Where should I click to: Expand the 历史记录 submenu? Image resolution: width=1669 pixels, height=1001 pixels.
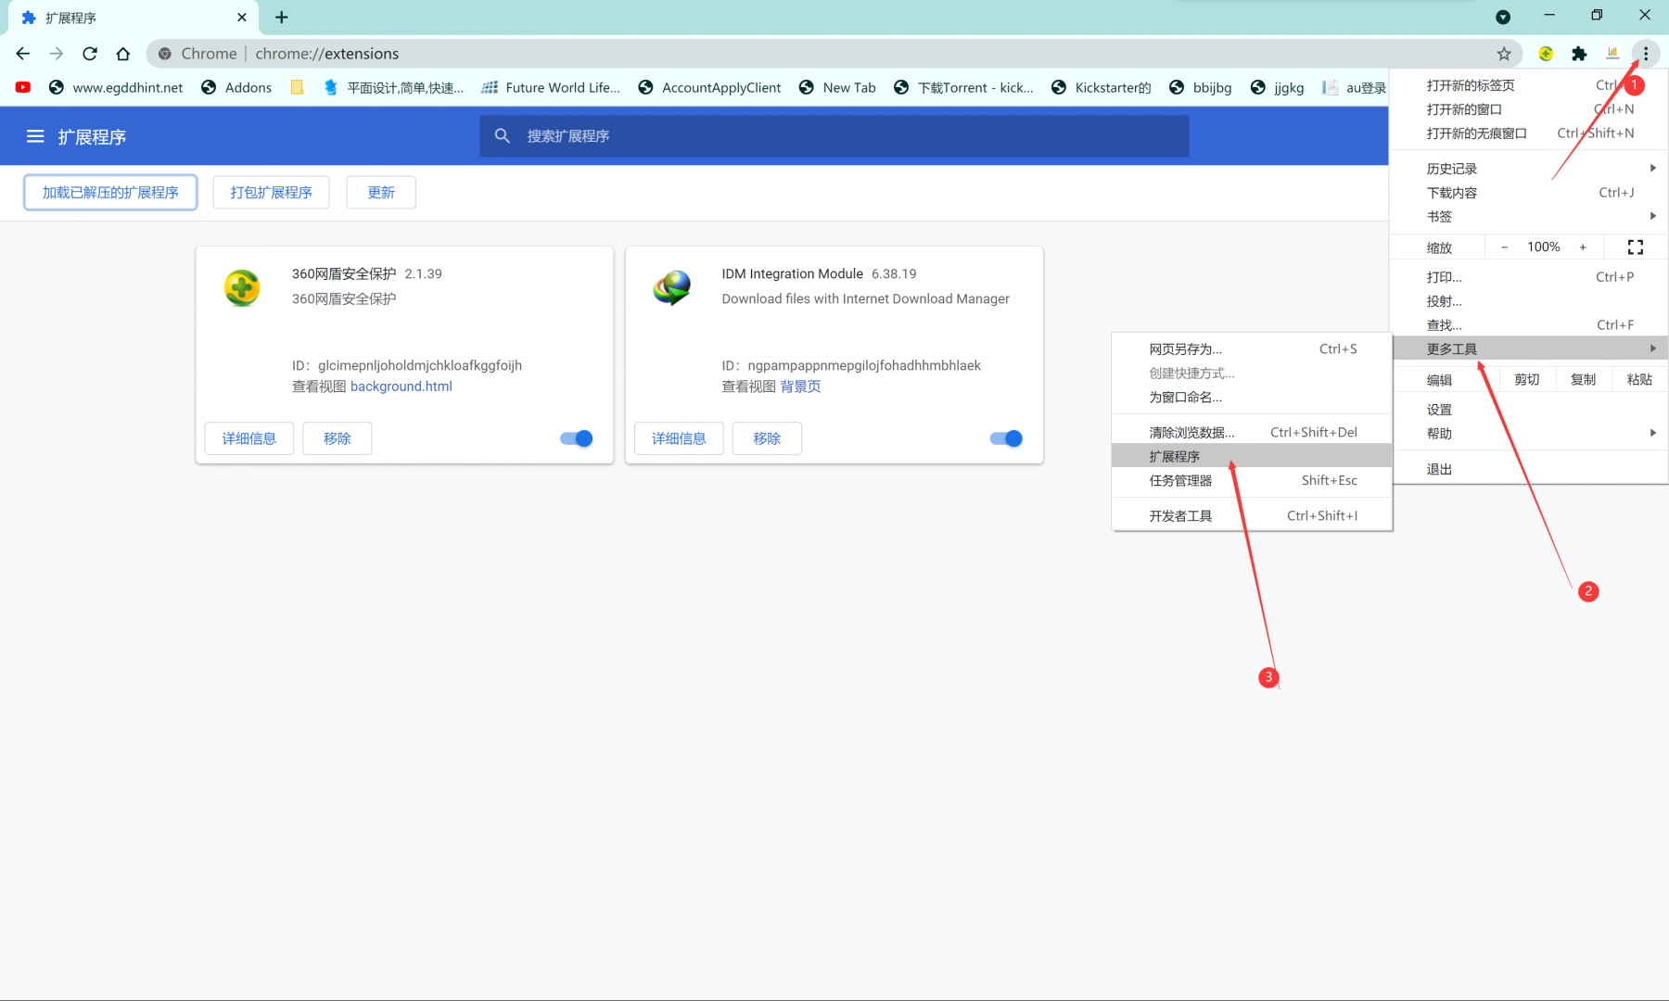1530,168
